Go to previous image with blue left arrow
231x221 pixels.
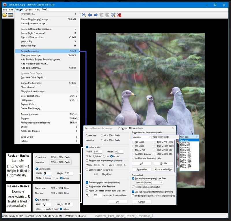(90, 15)
